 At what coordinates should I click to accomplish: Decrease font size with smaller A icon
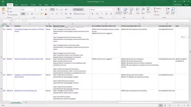(x=46, y=10)
